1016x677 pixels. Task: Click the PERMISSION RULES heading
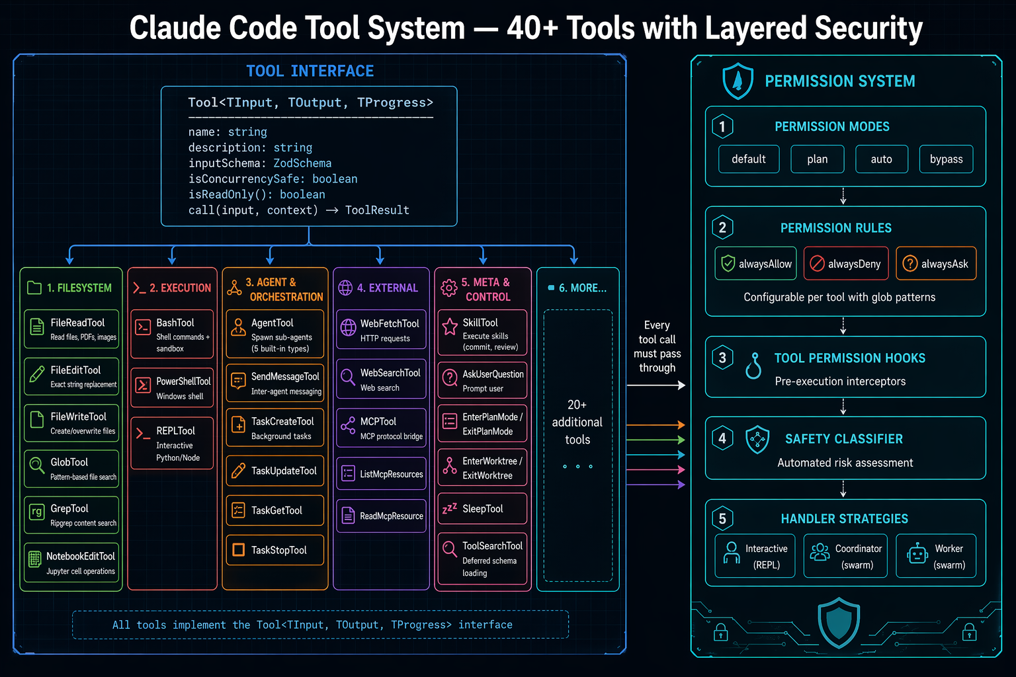click(836, 228)
